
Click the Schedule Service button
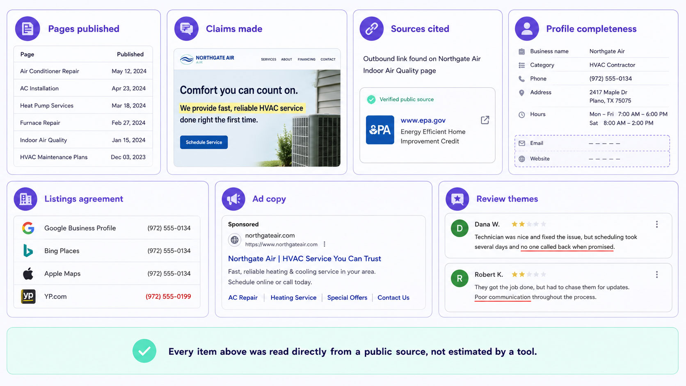[x=204, y=142]
